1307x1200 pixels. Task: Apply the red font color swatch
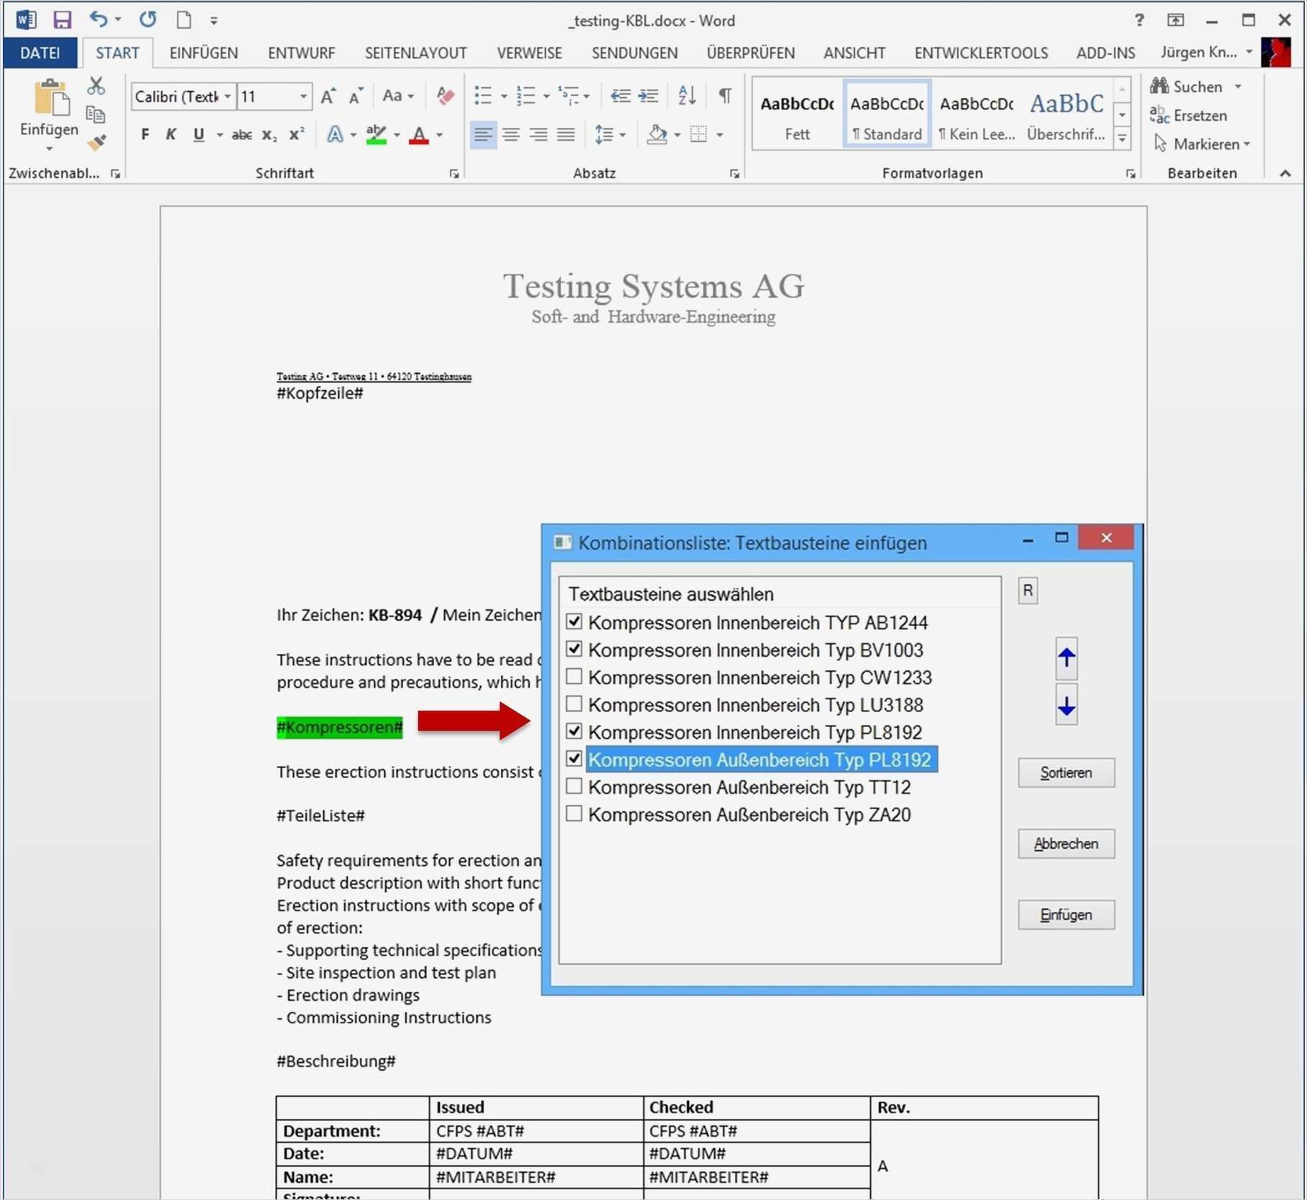(419, 135)
